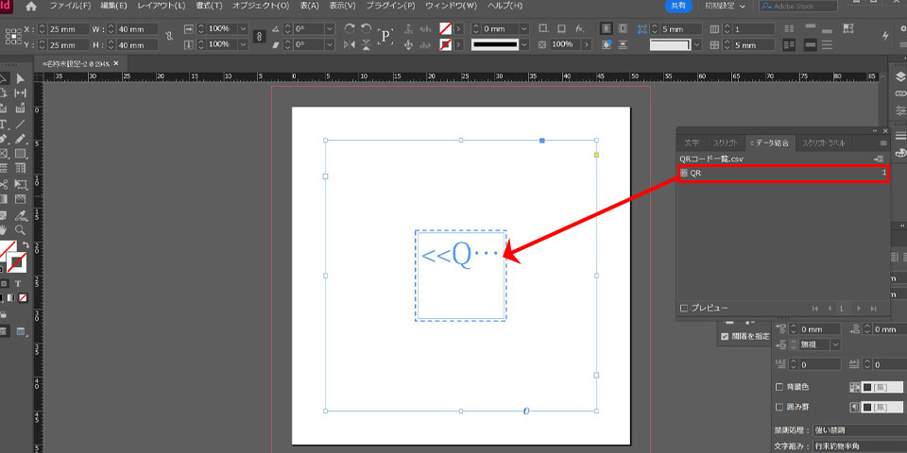Click the rotate 90° clockwise icon
Screen dimensions: 907x453
point(350,29)
